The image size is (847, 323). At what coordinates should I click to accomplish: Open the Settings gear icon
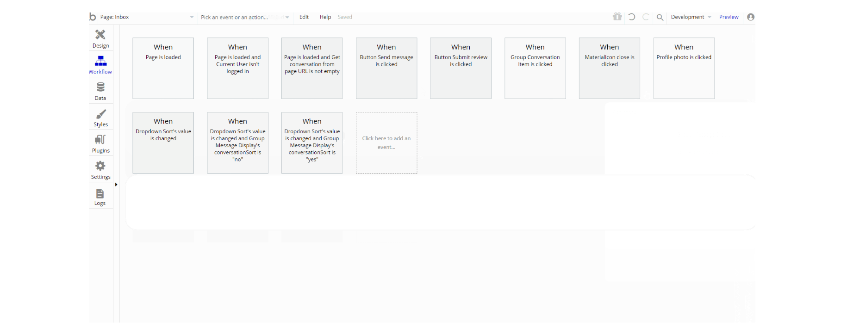pos(100,166)
